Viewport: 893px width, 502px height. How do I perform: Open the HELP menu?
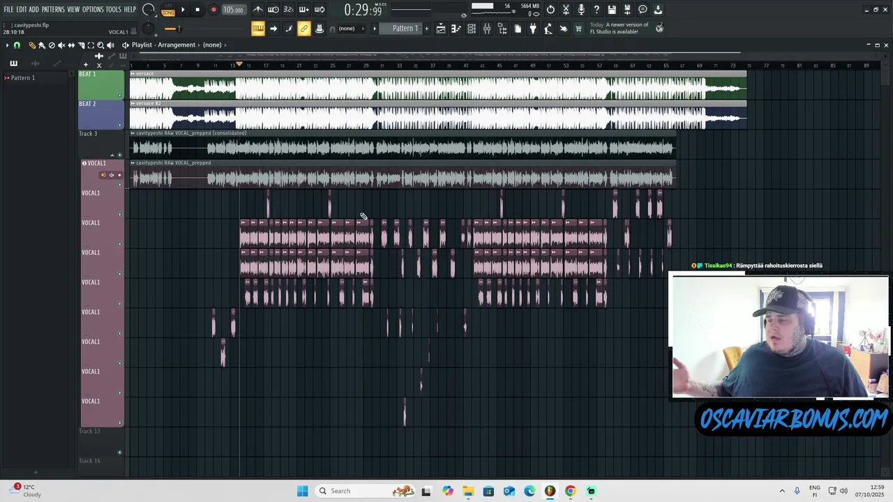130,10
